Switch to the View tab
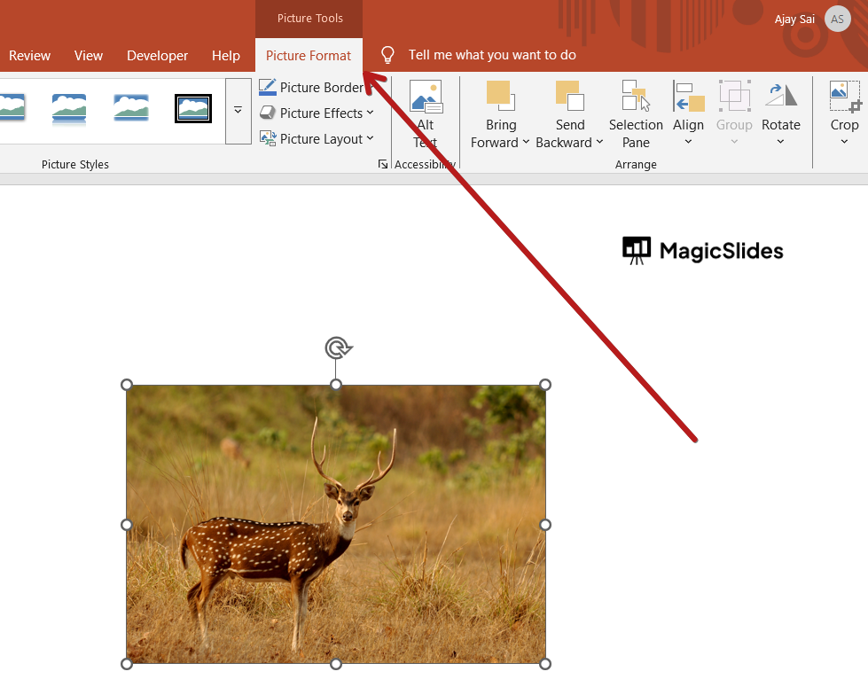 (89, 55)
